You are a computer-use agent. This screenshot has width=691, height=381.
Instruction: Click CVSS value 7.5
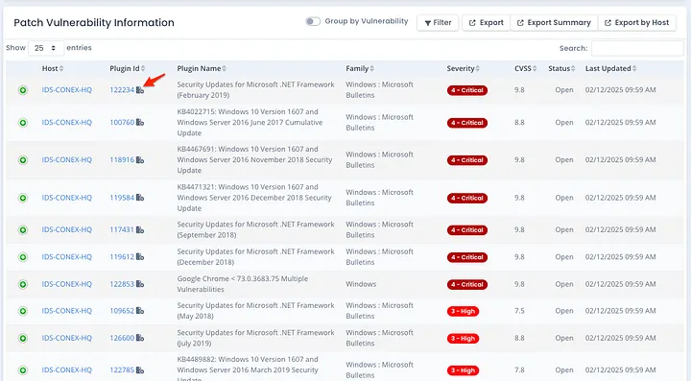tap(519, 311)
